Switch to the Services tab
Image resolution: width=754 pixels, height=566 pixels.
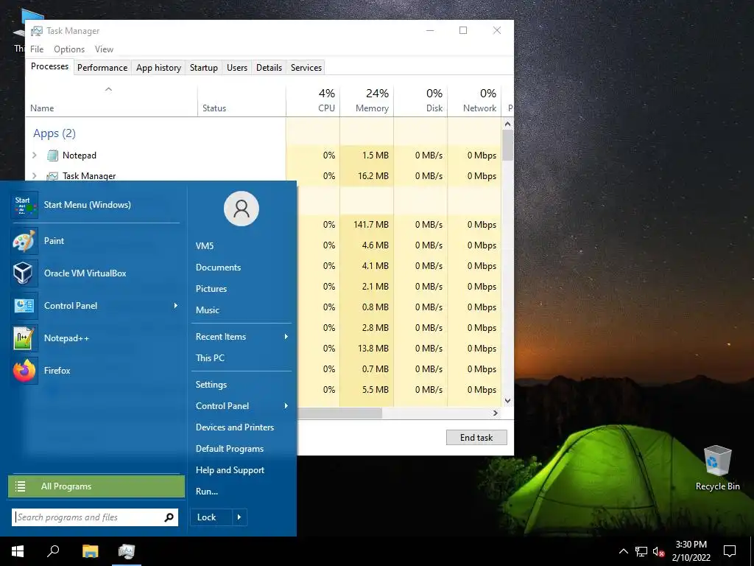click(x=306, y=68)
